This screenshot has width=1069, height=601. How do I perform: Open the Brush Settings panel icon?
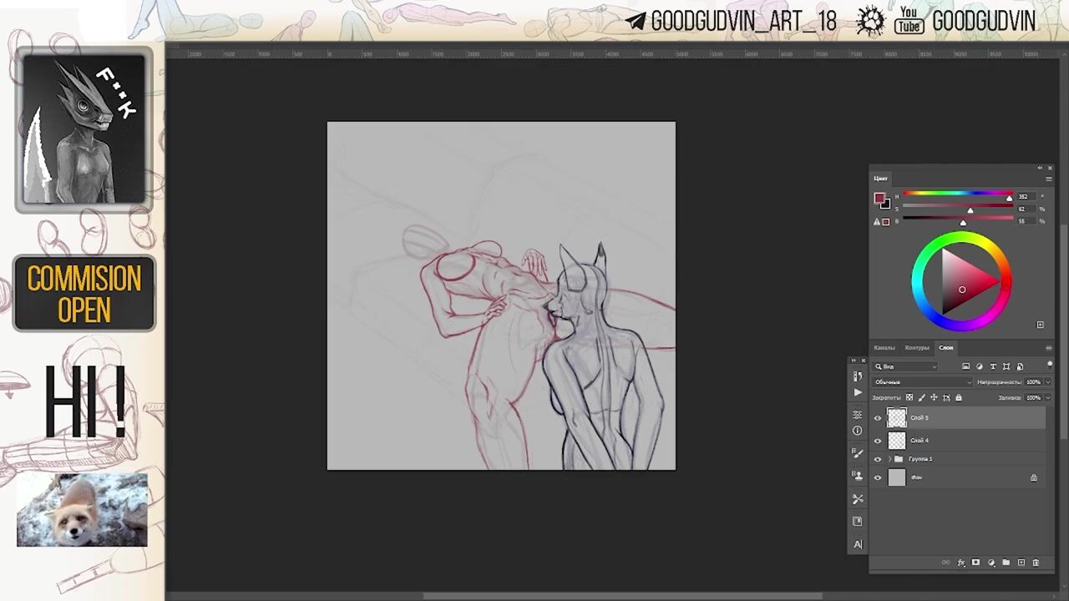pyautogui.click(x=858, y=453)
